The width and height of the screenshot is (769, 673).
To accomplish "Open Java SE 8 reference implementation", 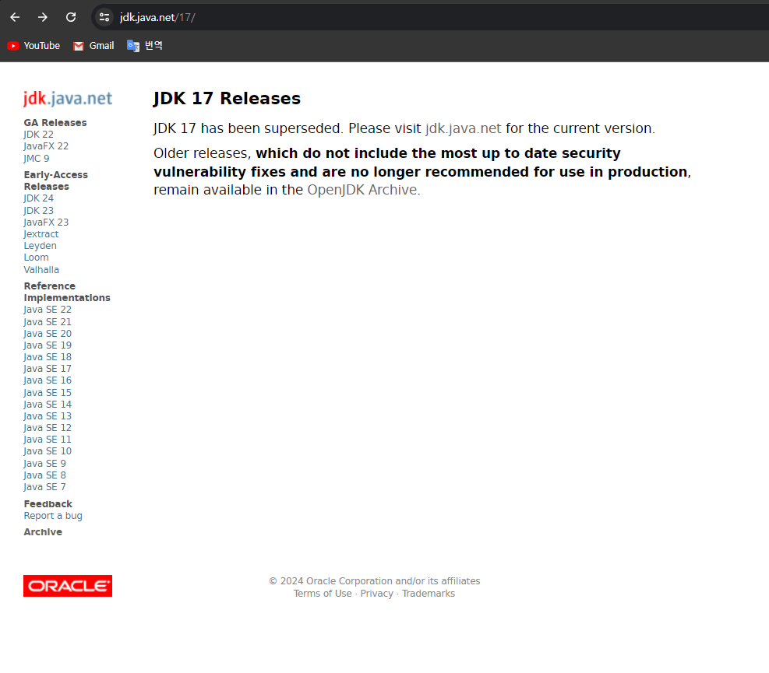I will coord(44,475).
